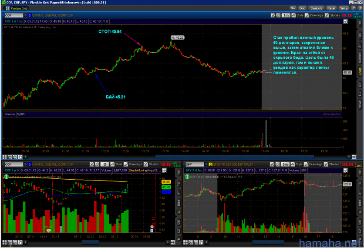Toggle L2 panel in top chart sidebar
Screen dimensions: 364x248
tap(360, 94)
